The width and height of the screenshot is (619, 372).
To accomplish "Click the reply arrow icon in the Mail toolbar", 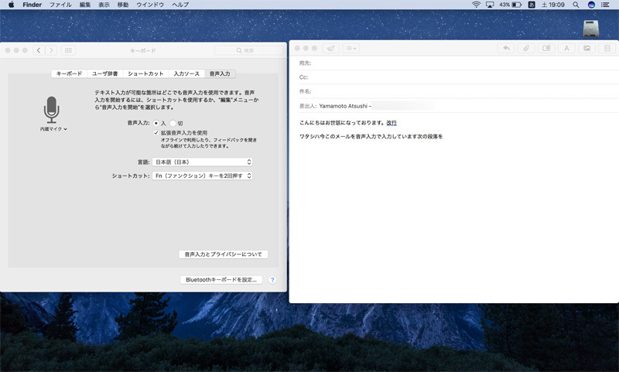I will click(507, 48).
